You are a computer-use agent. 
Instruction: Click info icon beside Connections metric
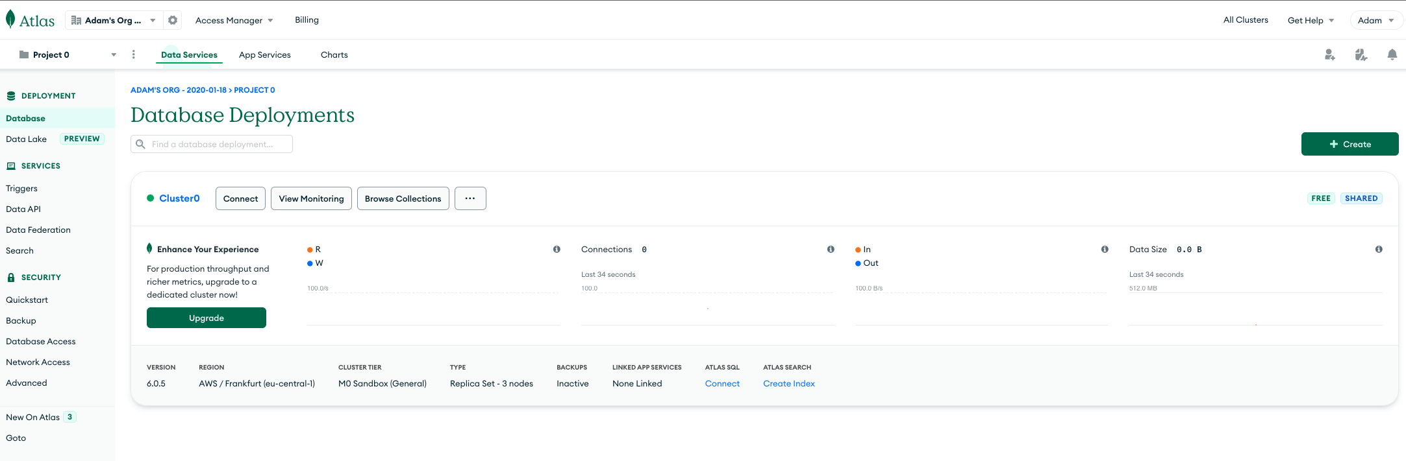pyautogui.click(x=831, y=250)
